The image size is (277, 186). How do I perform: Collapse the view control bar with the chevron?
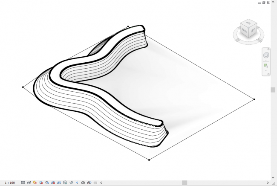(x=101, y=183)
